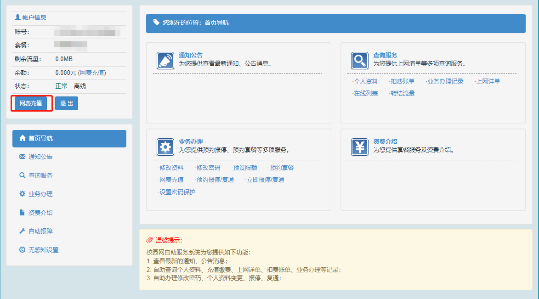Screen dimensions: 539x299
Task: Click the megaphone 通知公告 icon
Action: 165,60
